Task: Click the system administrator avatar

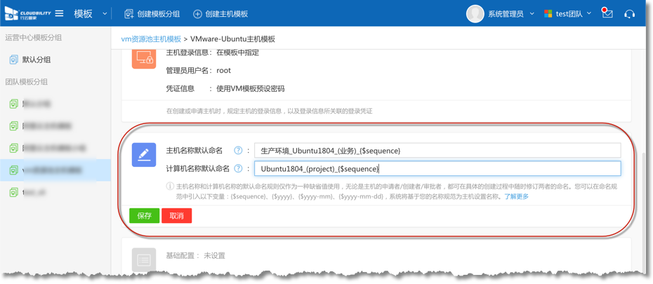Action: coord(475,14)
